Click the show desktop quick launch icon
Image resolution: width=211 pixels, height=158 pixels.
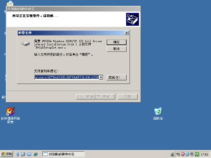pos(17,154)
